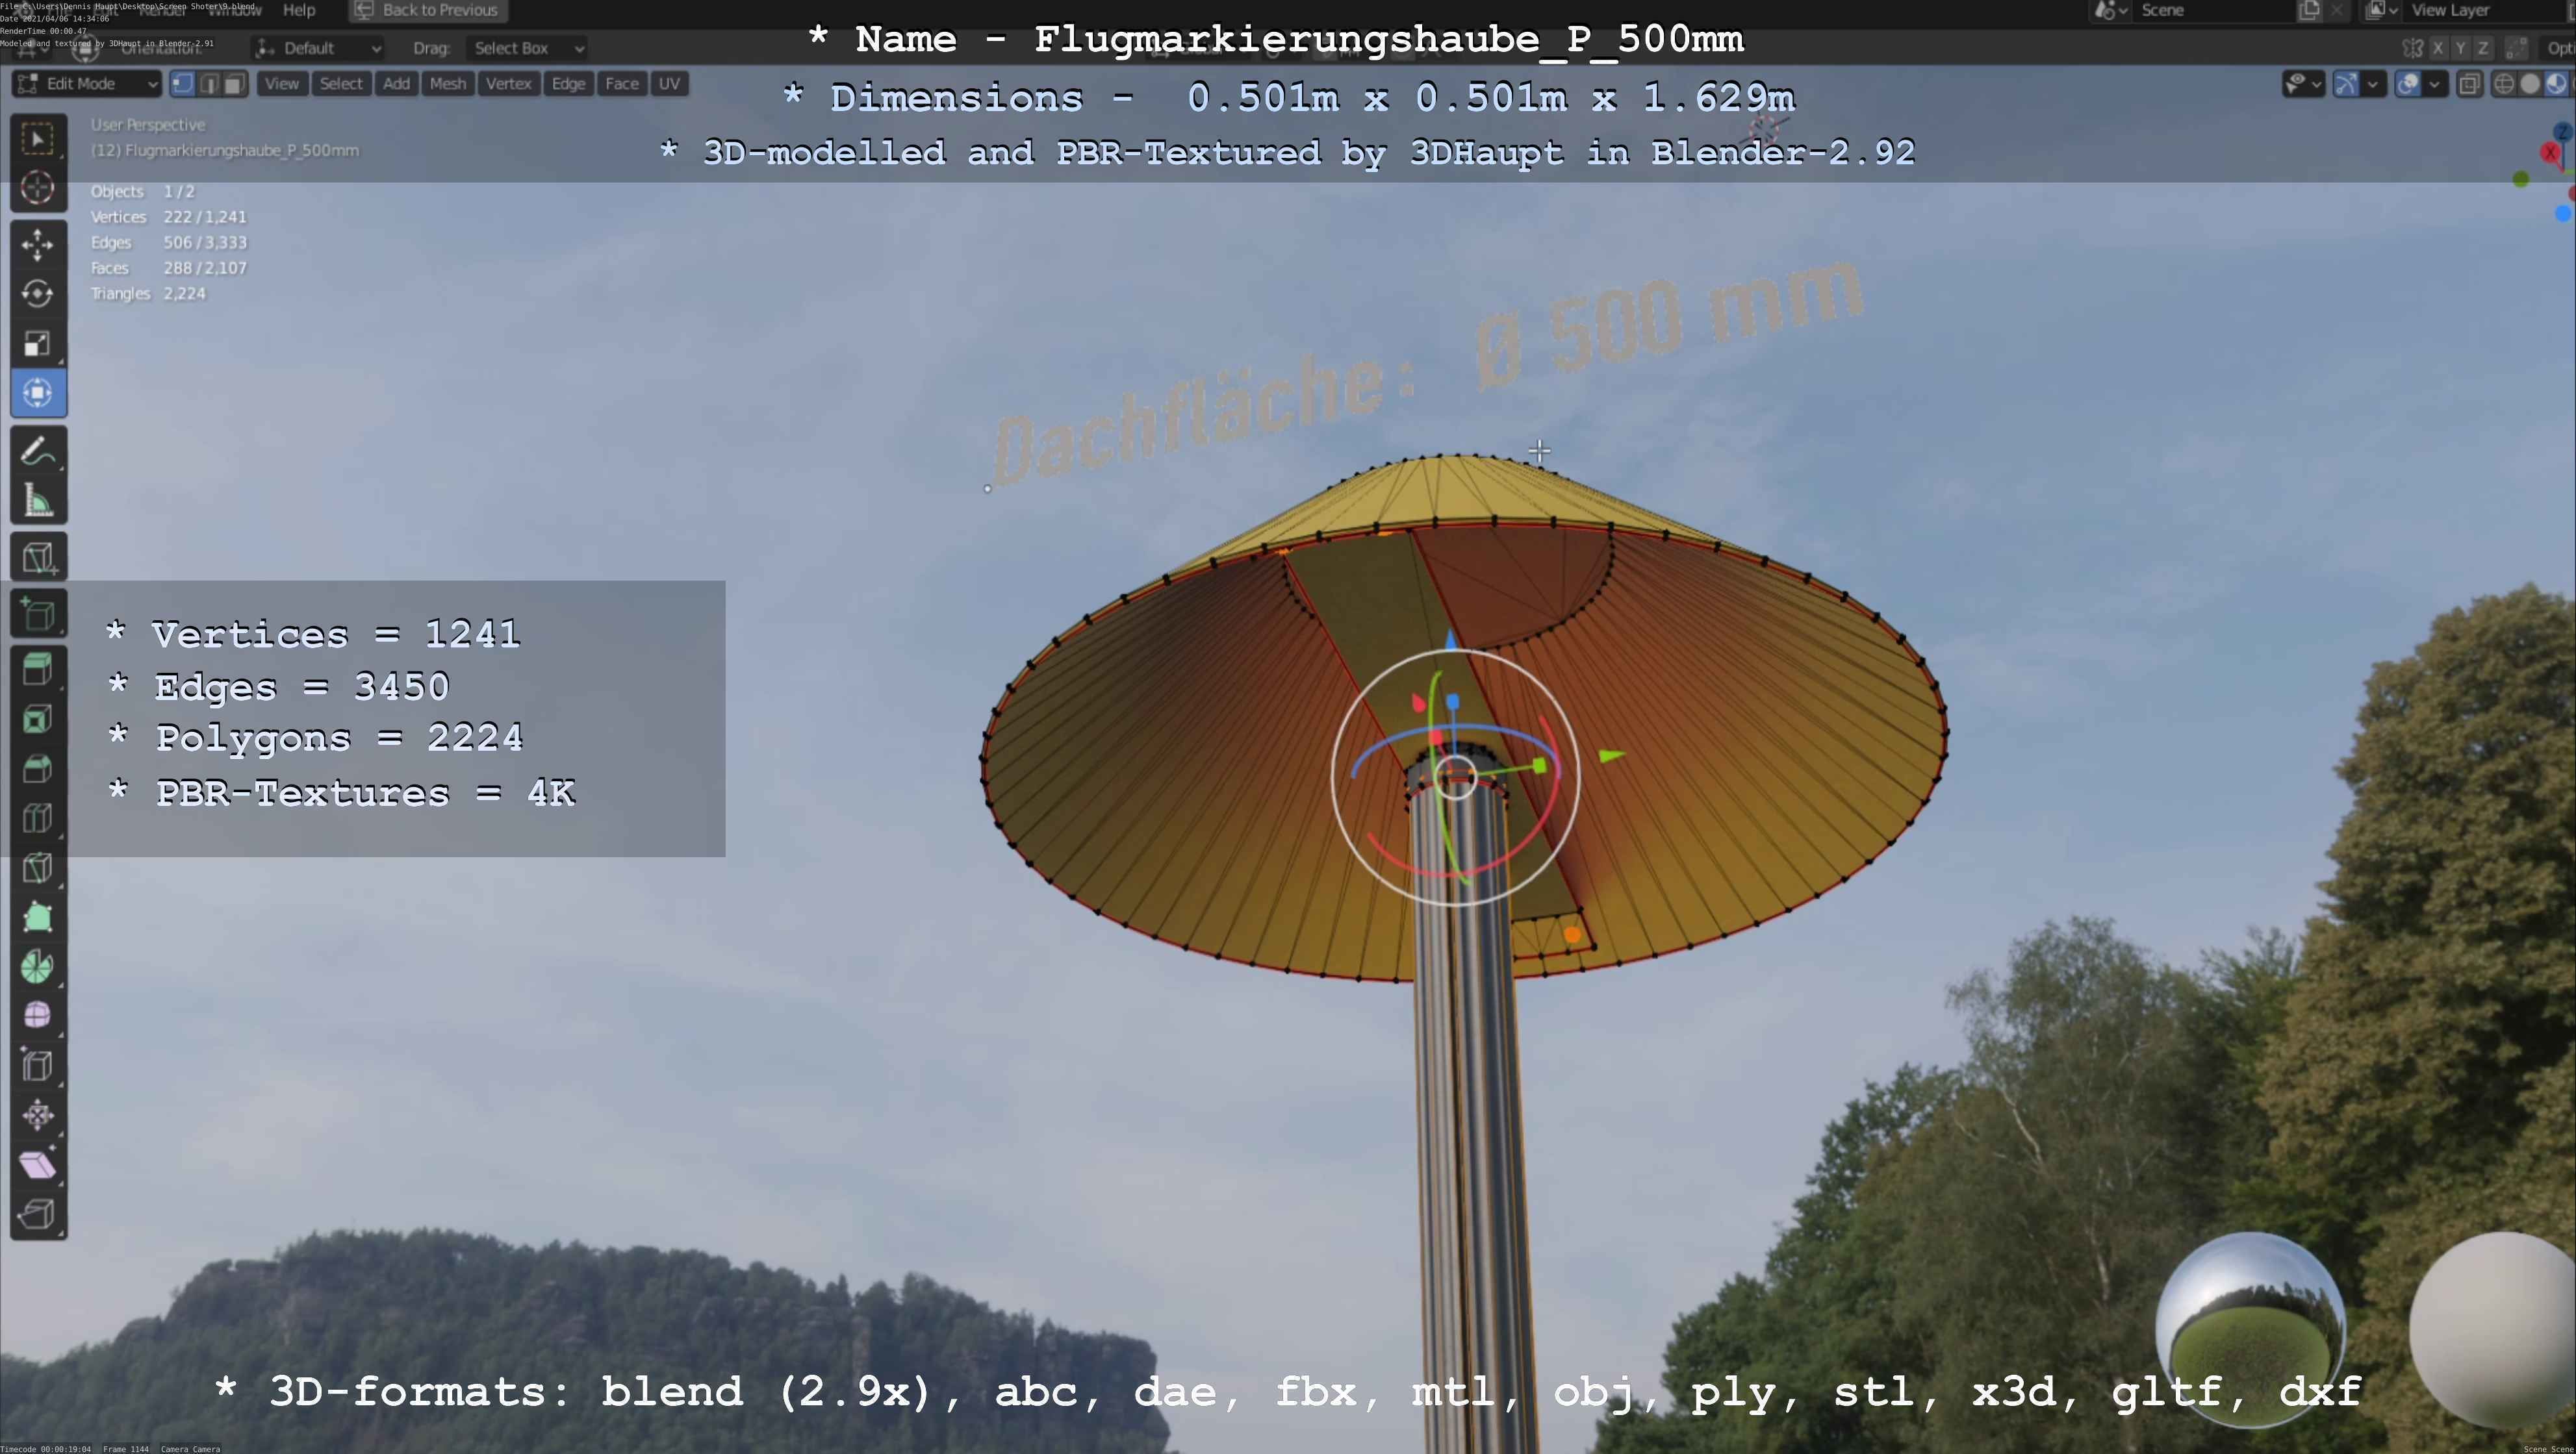Toggle viewport overlays display
This screenshot has width=2576, height=1454.
pyautogui.click(x=2409, y=84)
